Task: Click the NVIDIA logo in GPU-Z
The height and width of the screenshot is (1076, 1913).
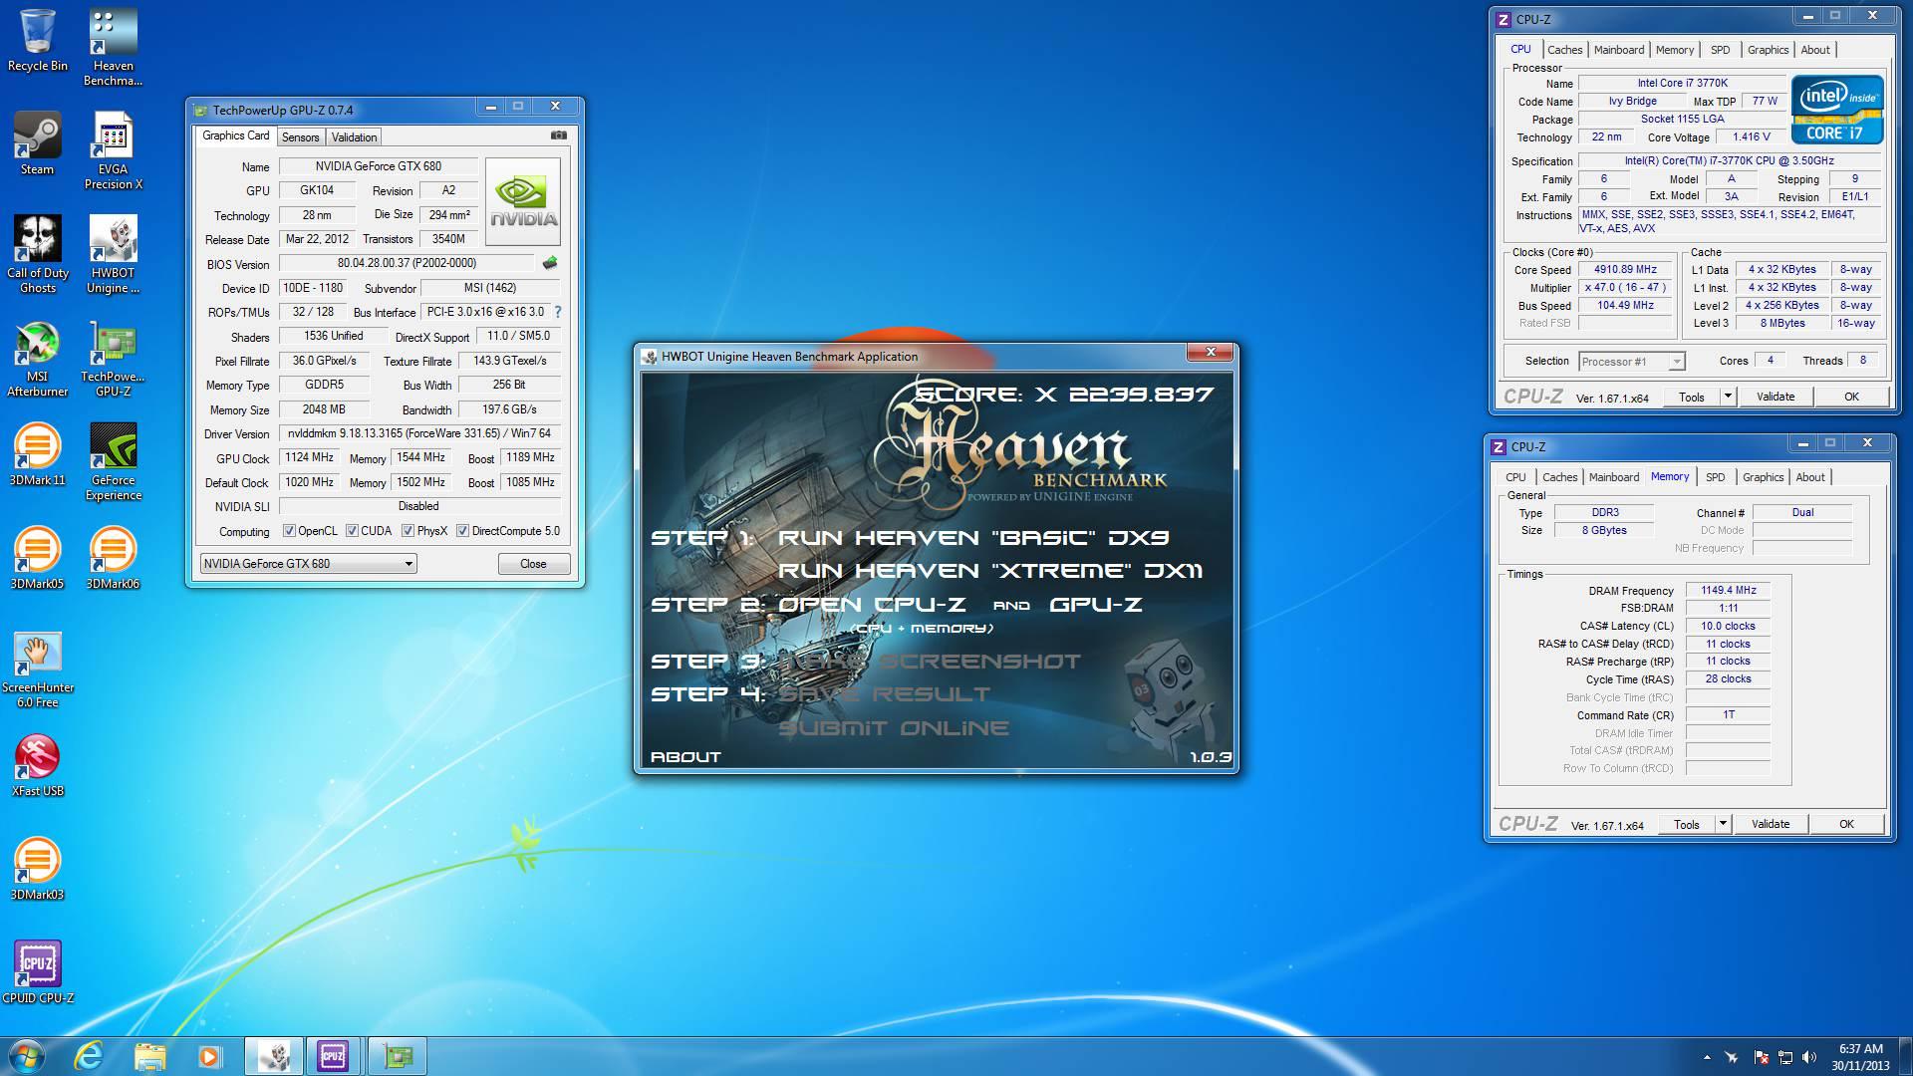Action: tap(523, 201)
